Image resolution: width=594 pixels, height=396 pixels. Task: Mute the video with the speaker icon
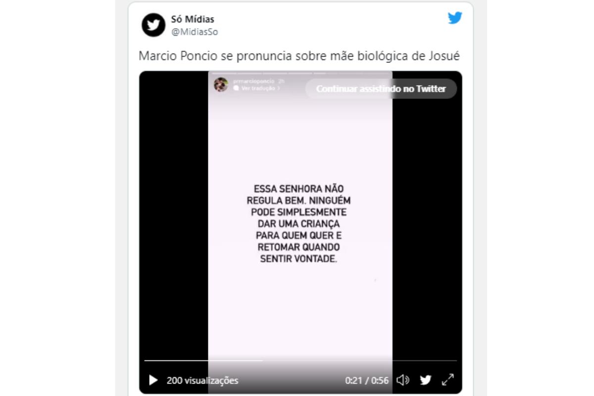(x=403, y=380)
